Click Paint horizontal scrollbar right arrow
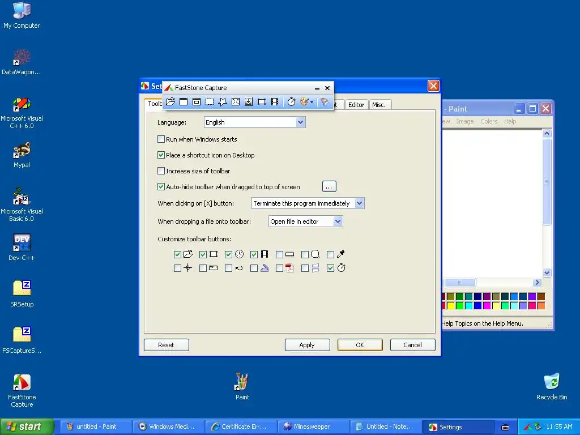 point(537,283)
